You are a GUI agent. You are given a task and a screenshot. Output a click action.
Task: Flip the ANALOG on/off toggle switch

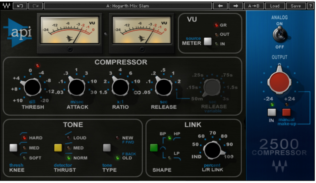tap(279, 34)
